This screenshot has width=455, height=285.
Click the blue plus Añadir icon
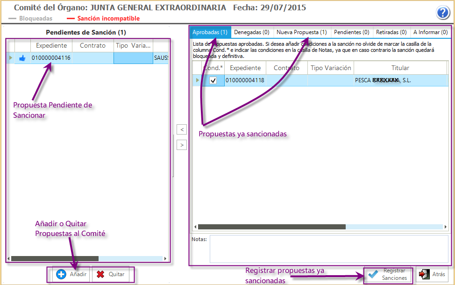(x=61, y=274)
